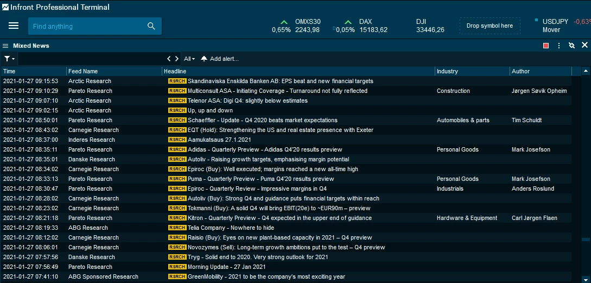
Task: Open the GreenMobility 2021 headline
Action: [266, 276]
